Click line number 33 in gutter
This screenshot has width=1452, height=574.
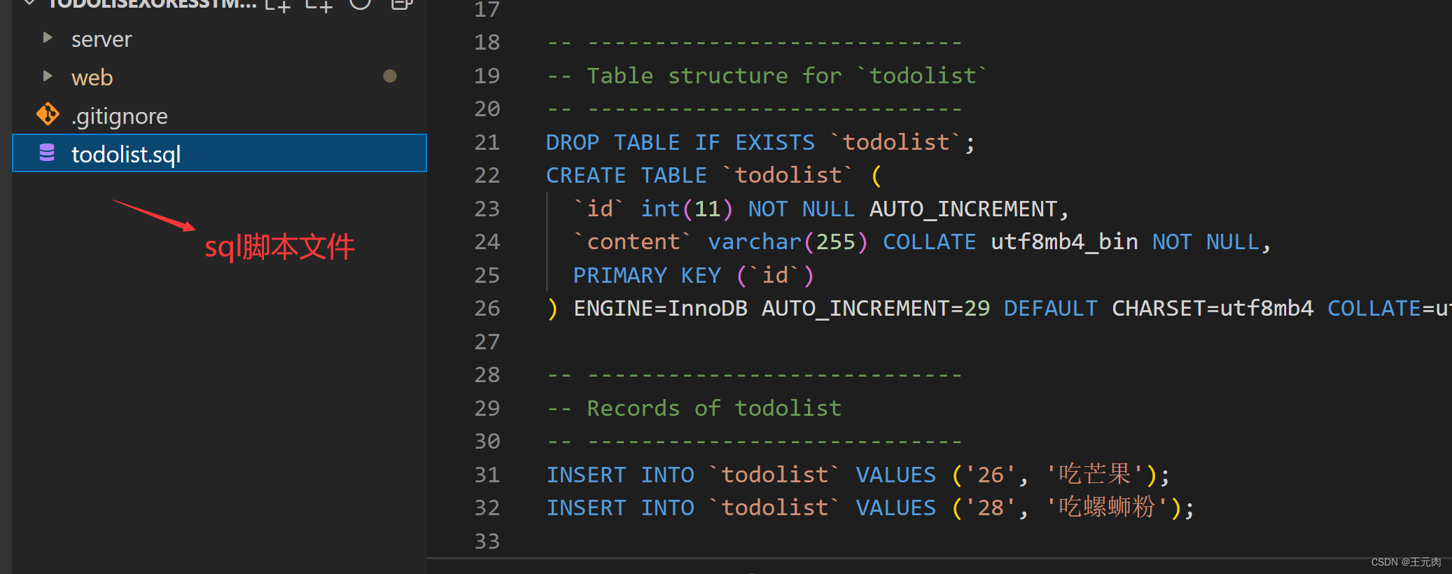coord(487,541)
